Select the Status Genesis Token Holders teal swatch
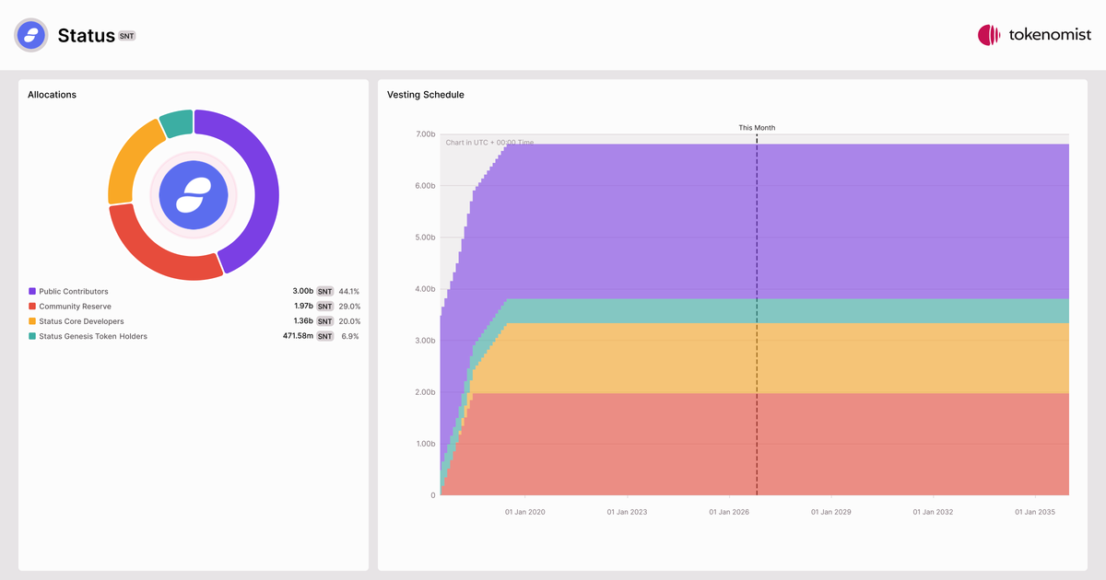This screenshot has width=1106, height=580. point(32,336)
